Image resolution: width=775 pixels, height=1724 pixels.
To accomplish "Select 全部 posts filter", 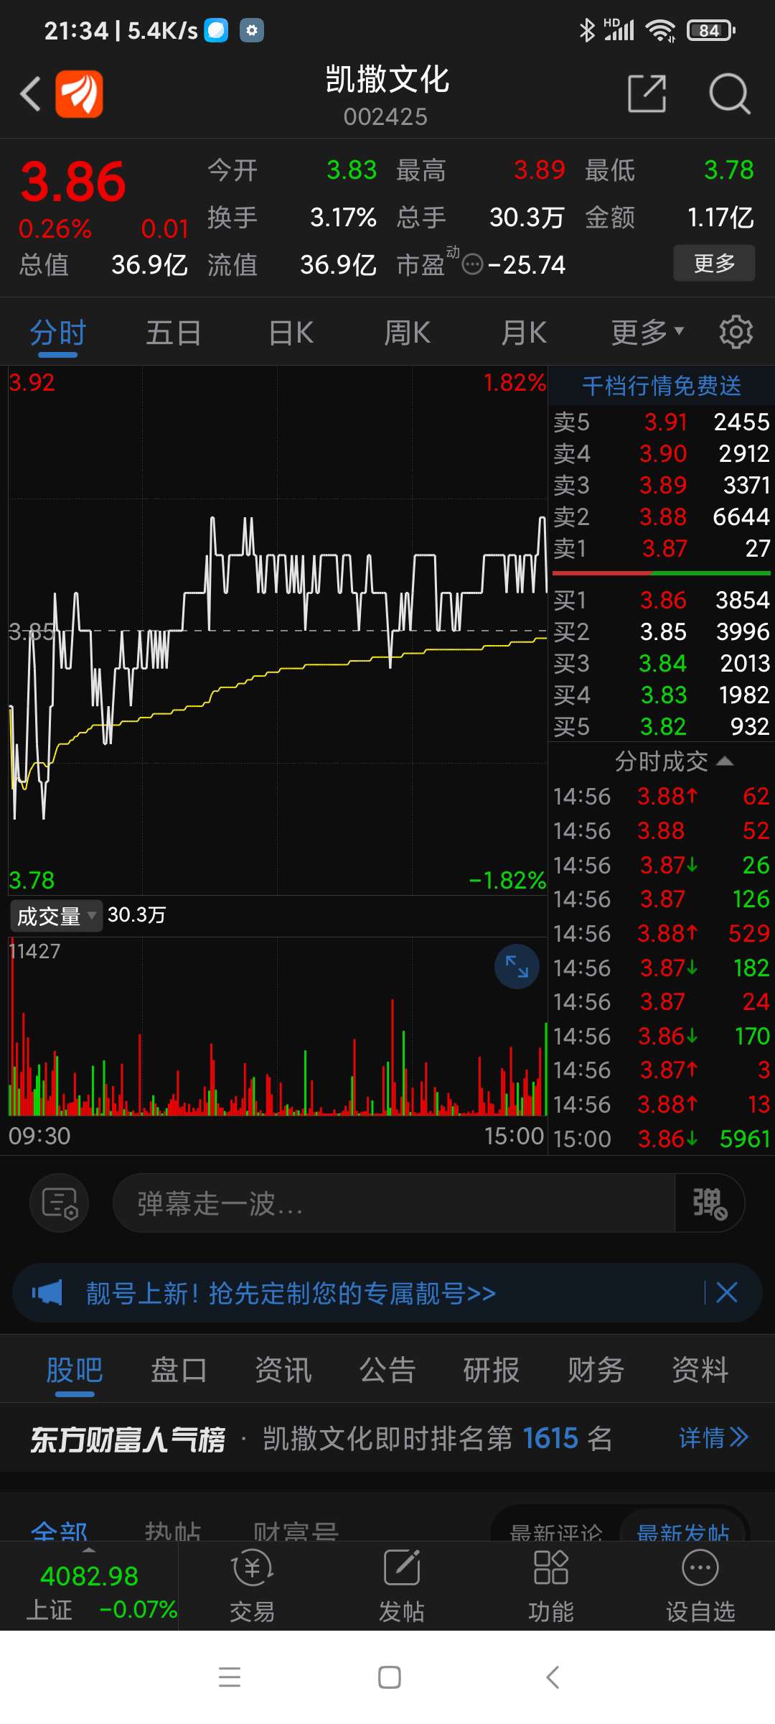I will pos(60,1531).
